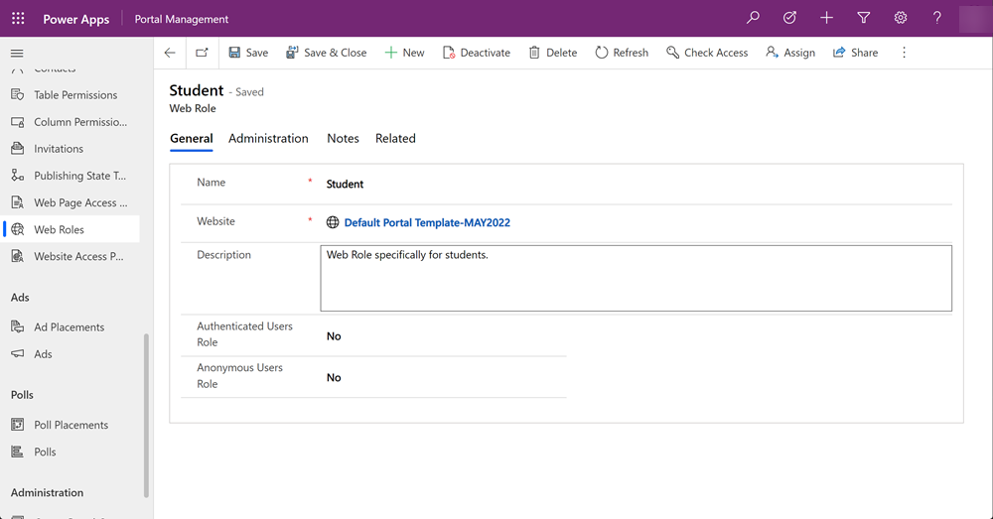Switch to the Notes tab

pos(343,139)
